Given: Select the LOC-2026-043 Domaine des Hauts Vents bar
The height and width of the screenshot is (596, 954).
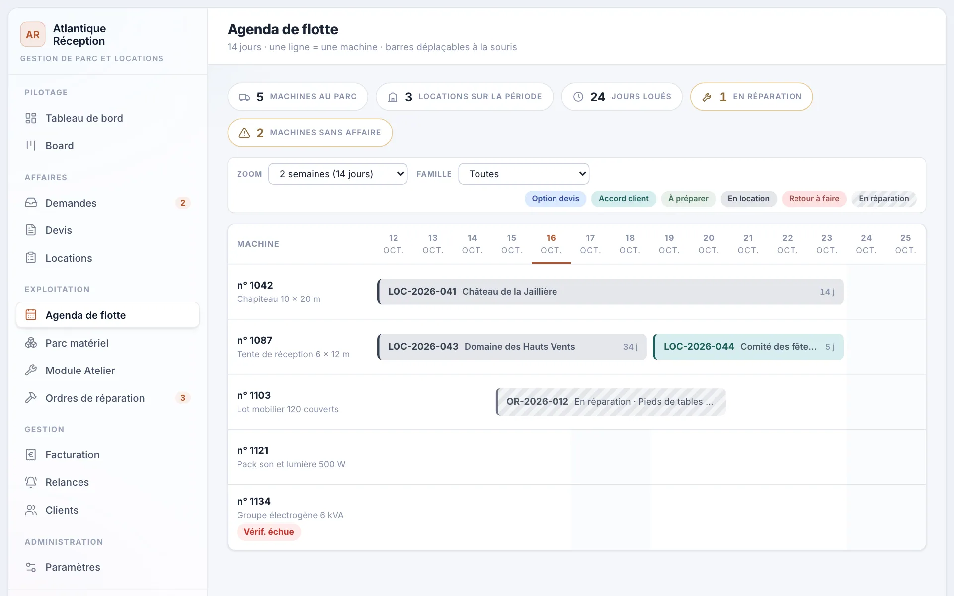Looking at the screenshot, I should click(512, 347).
